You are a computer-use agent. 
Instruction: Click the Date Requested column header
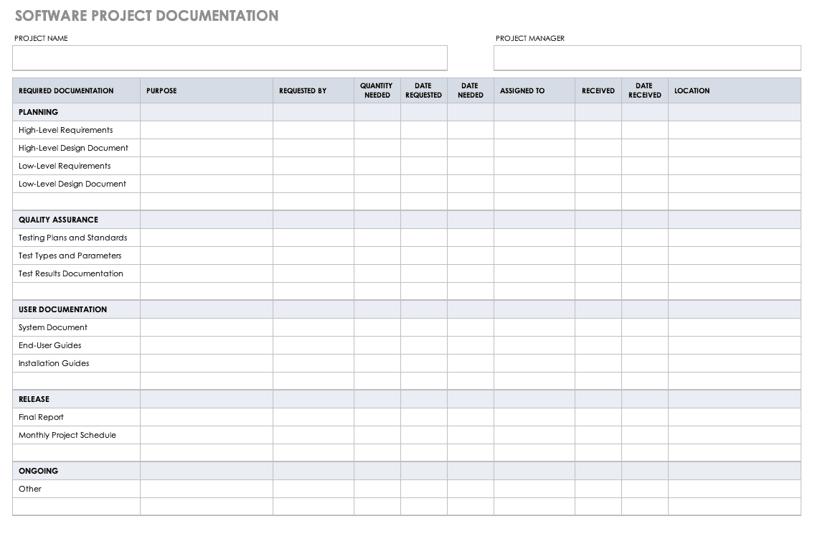[423, 90]
